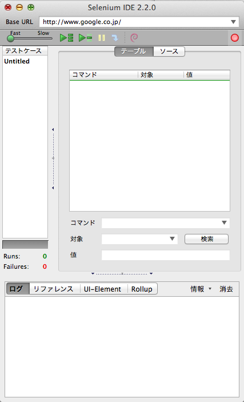
Task: Click the Runs count value
Action: (45, 256)
